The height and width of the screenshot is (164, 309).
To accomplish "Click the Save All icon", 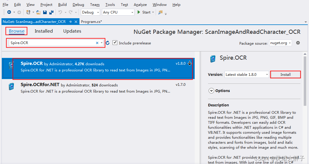I will click(51, 12).
